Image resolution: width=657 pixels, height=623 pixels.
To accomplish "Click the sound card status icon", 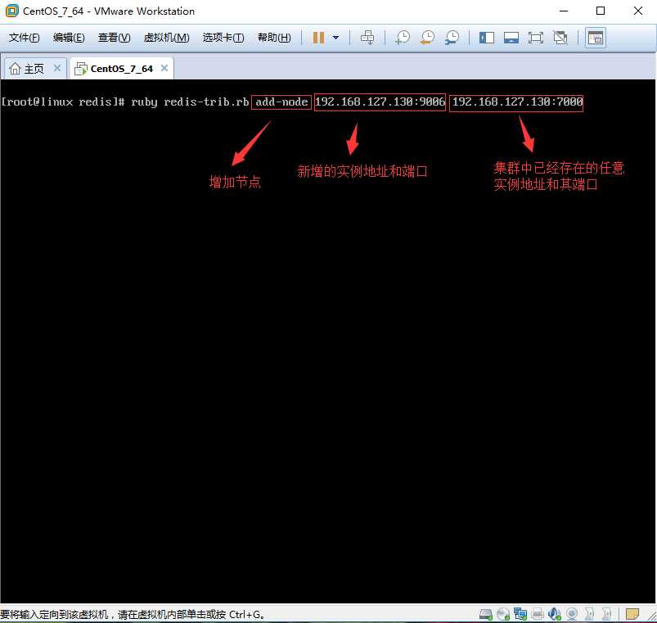I will point(554,614).
